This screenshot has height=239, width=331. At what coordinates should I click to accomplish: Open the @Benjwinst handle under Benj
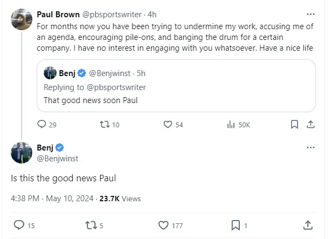(x=58, y=159)
